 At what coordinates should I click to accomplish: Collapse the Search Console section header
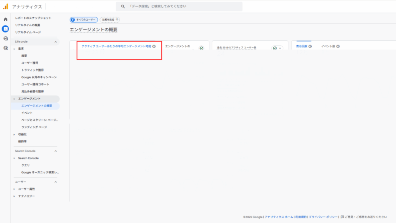(x=55, y=151)
